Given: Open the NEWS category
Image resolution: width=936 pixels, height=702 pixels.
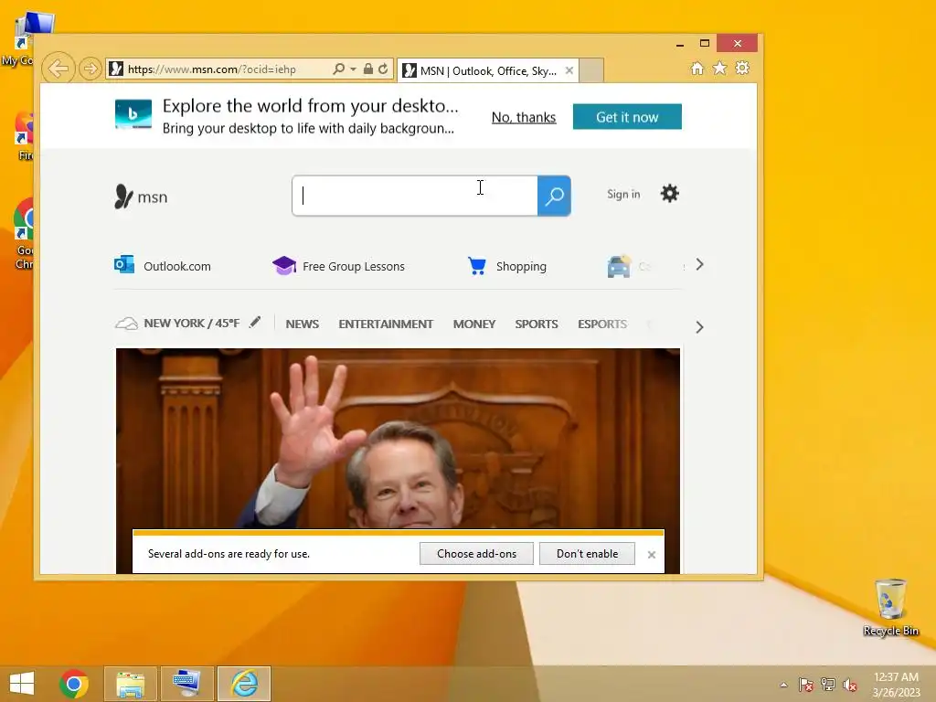Looking at the screenshot, I should click(x=302, y=324).
